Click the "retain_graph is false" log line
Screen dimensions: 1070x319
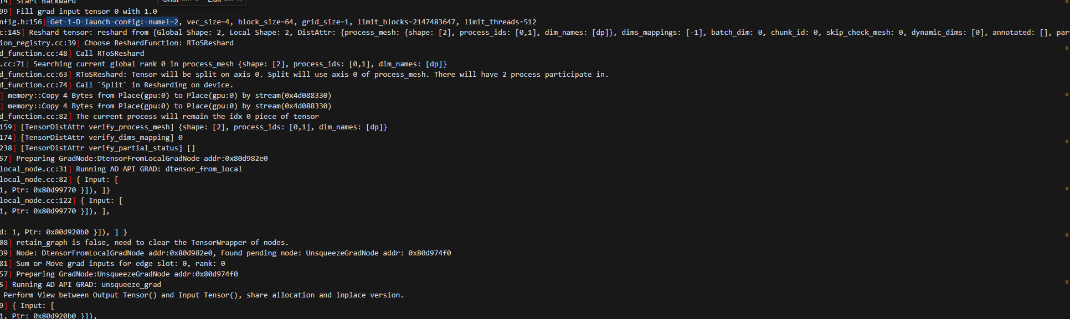pyautogui.click(x=152, y=243)
